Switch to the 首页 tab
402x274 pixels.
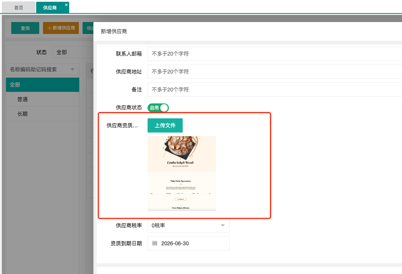[18, 7]
